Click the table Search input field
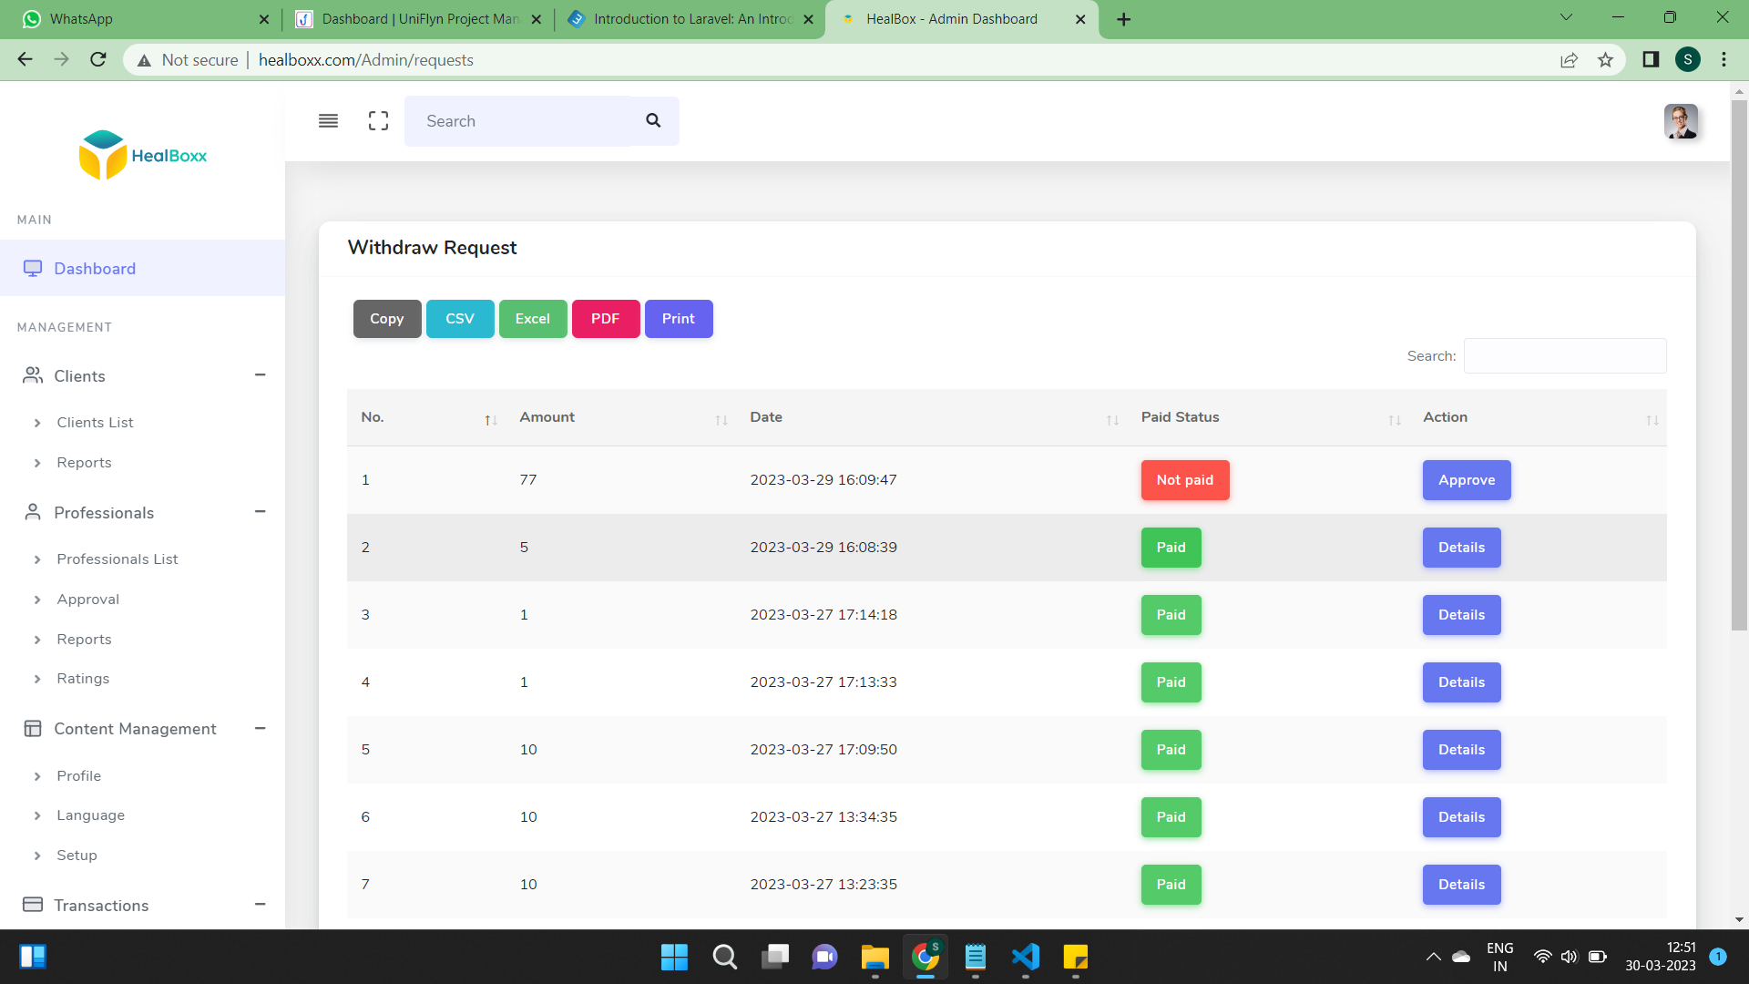Screen dimensions: 1749x984 pyautogui.click(x=1564, y=356)
